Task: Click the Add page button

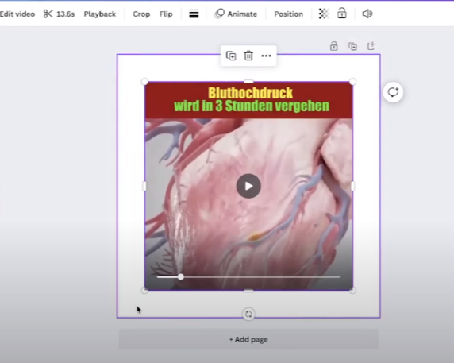Action: [x=248, y=339]
